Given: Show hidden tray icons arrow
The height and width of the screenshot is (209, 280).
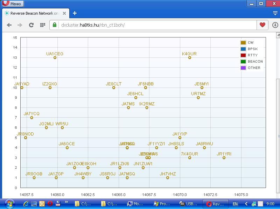Looking at the screenshot, I should click(246, 204).
